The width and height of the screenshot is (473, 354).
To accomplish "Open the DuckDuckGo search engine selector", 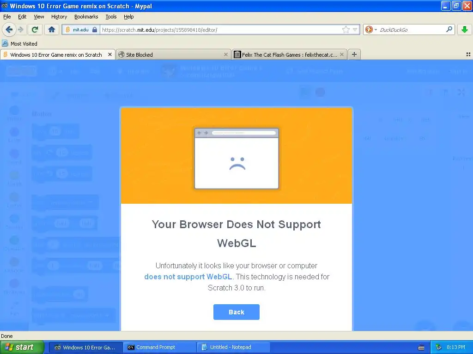I will click(x=371, y=29).
